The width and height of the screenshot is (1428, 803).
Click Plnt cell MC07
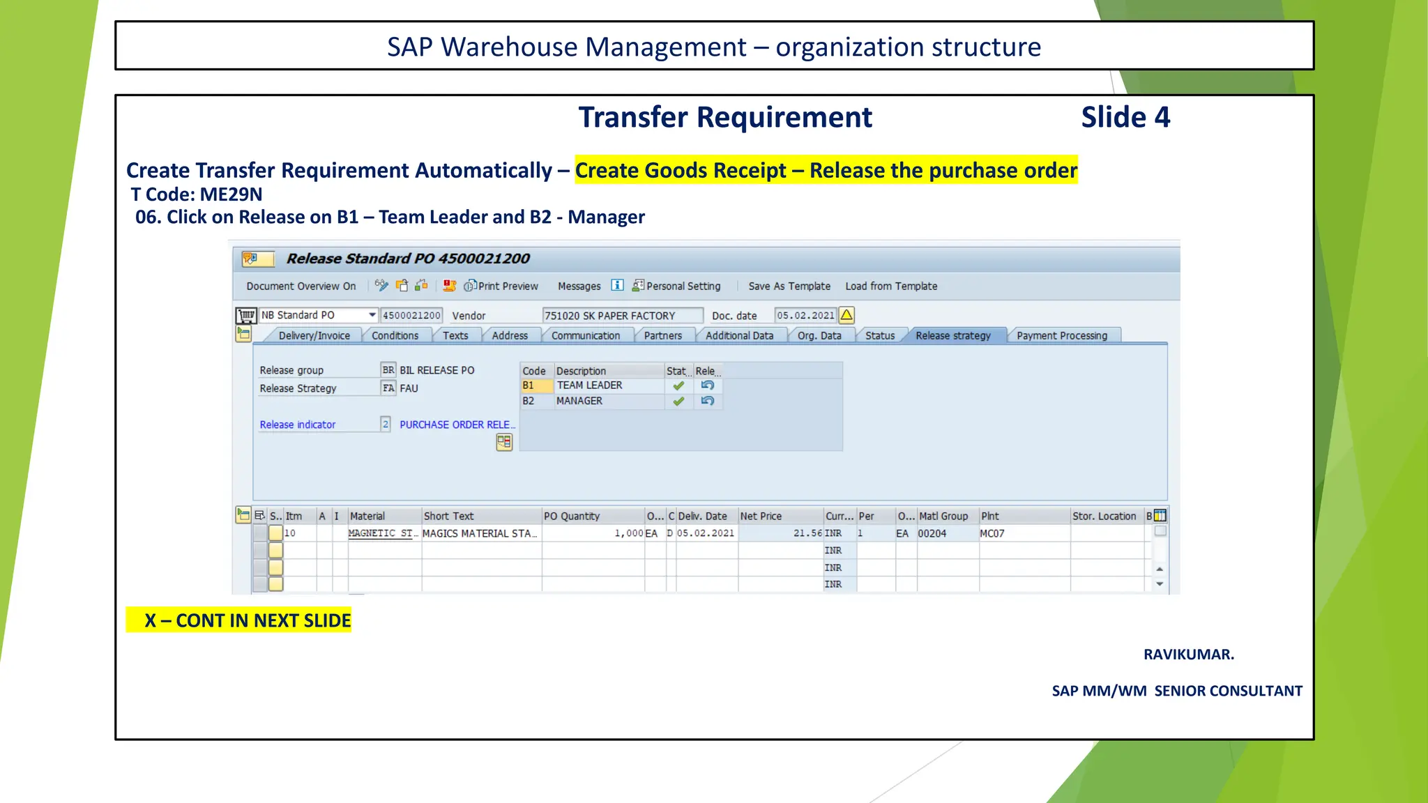(x=1024, y=533)
